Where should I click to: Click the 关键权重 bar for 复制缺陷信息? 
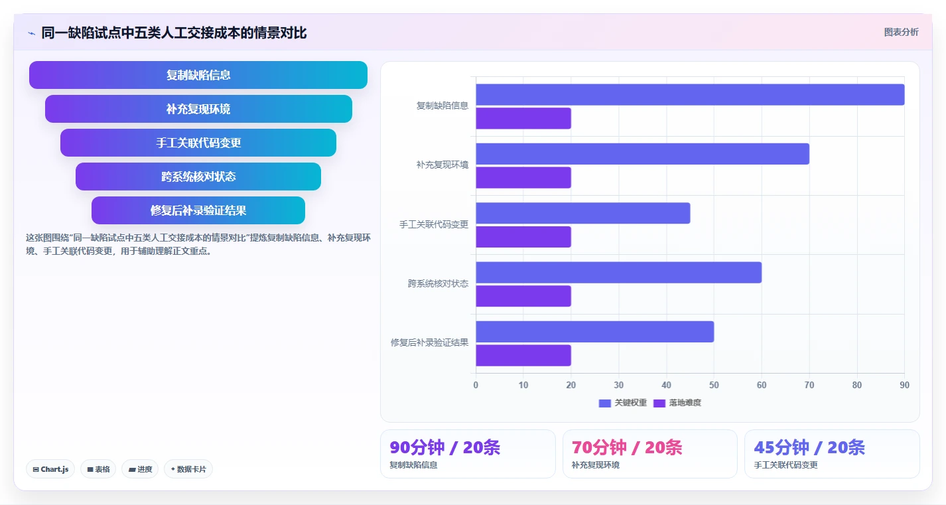(x=690, y=94)
